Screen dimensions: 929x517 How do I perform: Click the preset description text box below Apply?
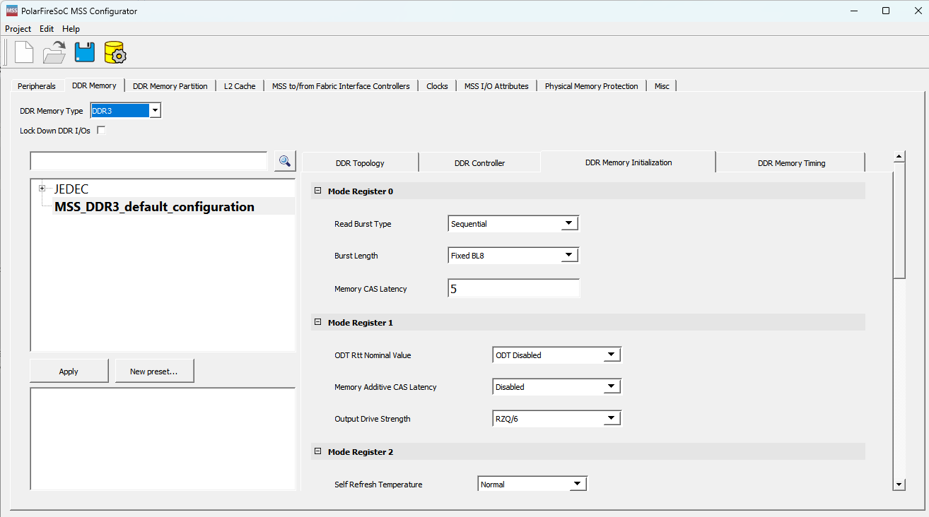[163, 439]
